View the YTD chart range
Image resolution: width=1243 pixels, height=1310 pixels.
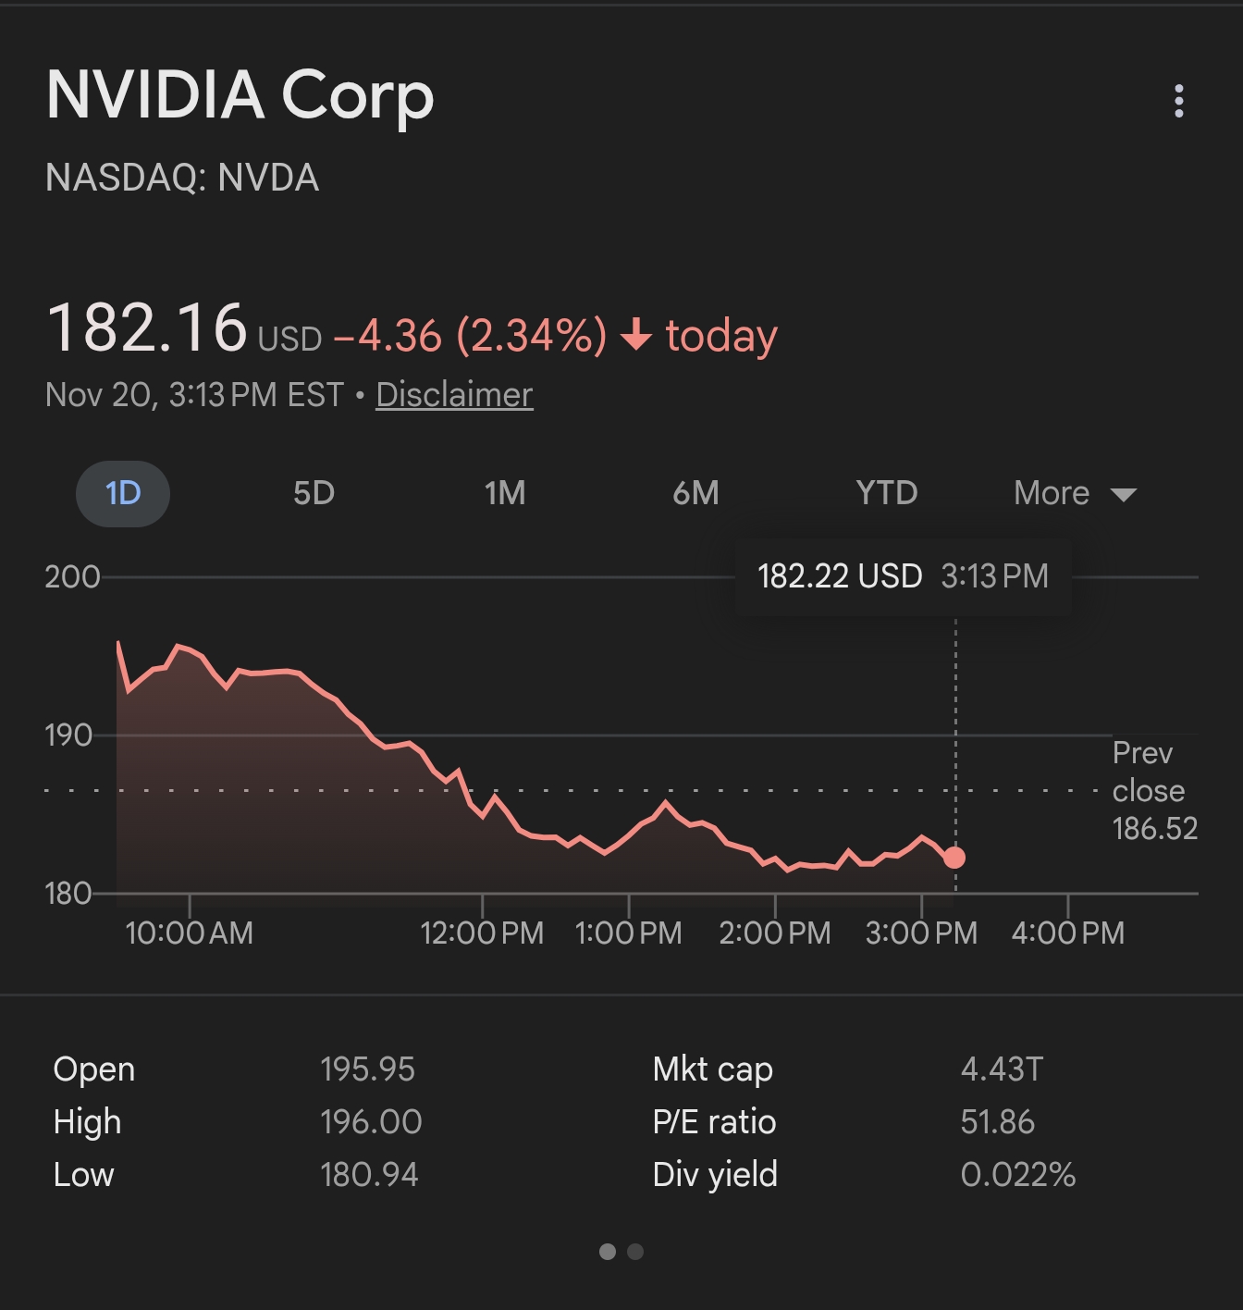[x=886, y=493]
